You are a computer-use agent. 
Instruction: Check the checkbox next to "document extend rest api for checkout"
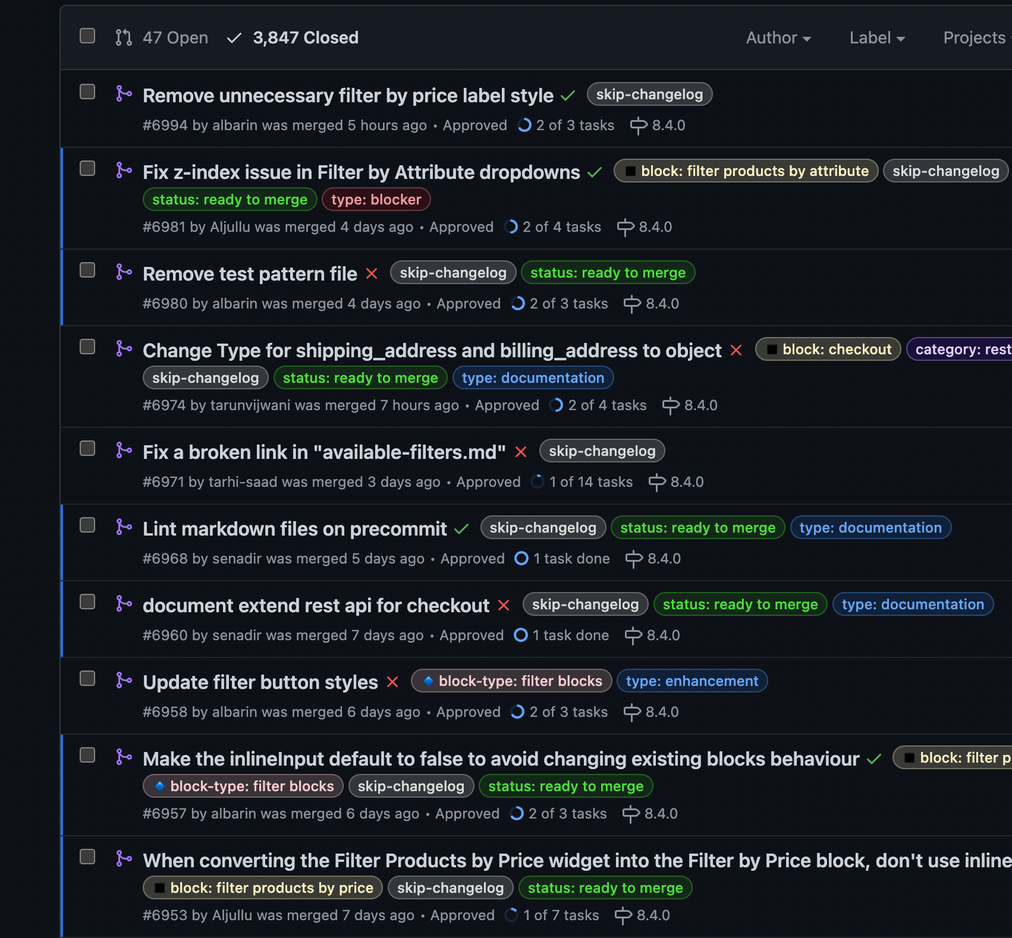click(x=87, y=602)
